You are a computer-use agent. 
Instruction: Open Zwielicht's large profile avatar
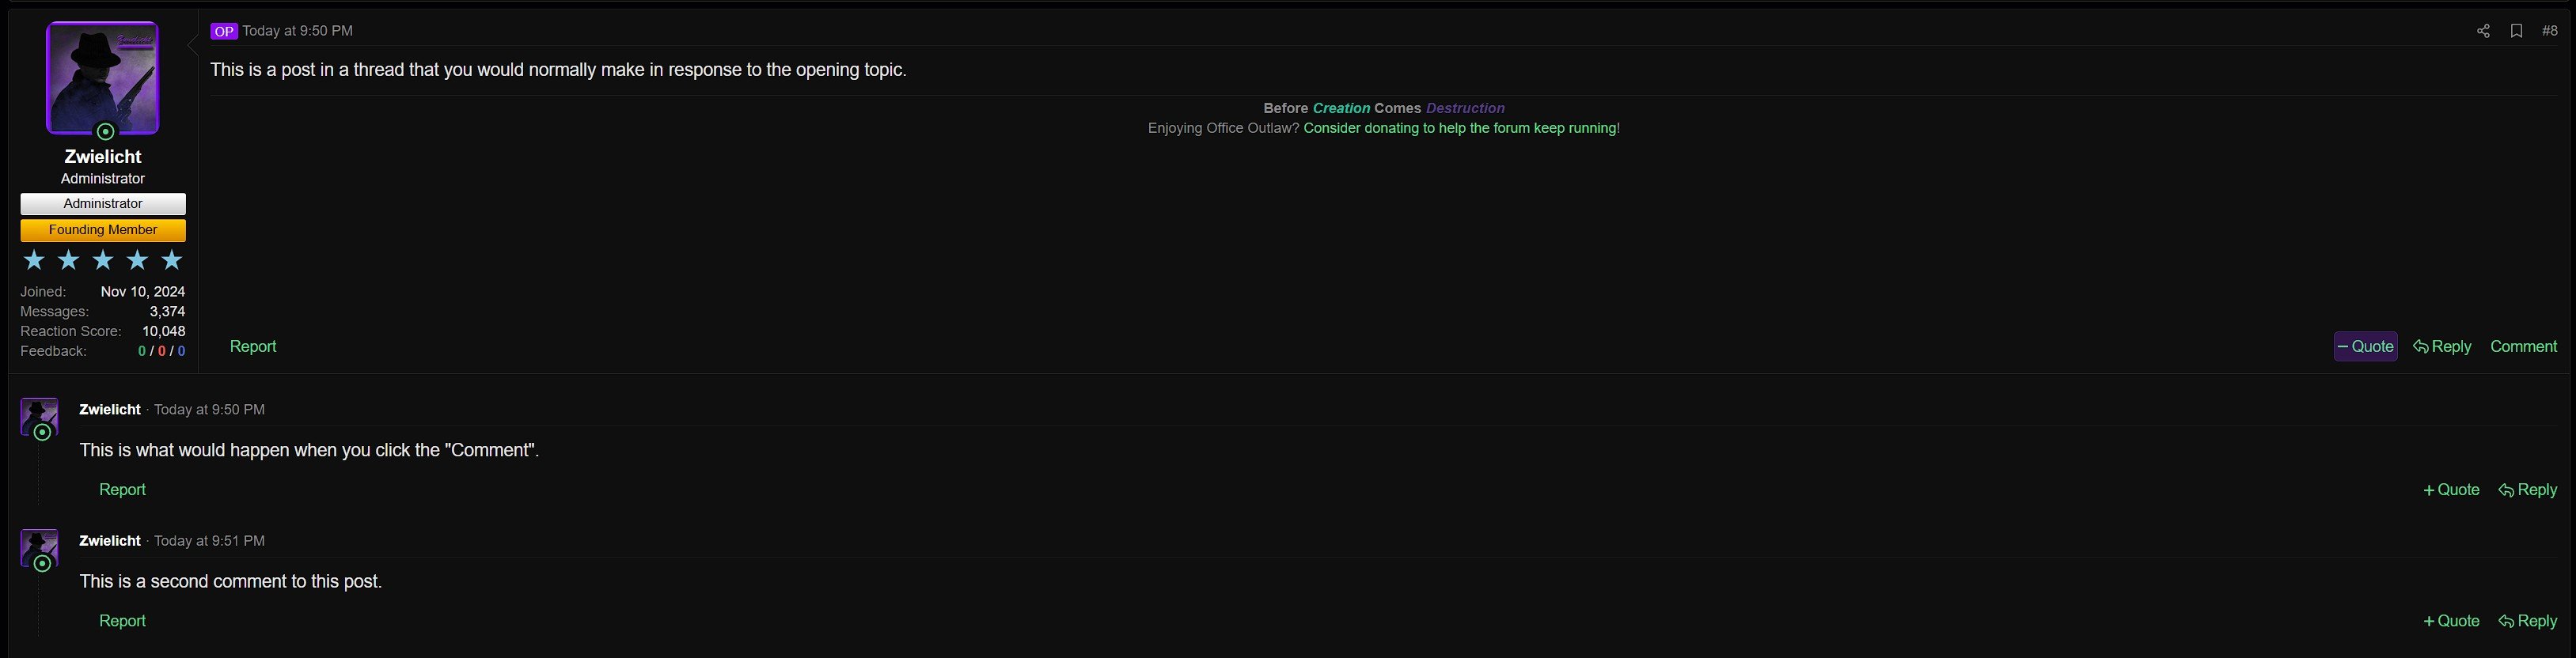[x=102, y=78]
